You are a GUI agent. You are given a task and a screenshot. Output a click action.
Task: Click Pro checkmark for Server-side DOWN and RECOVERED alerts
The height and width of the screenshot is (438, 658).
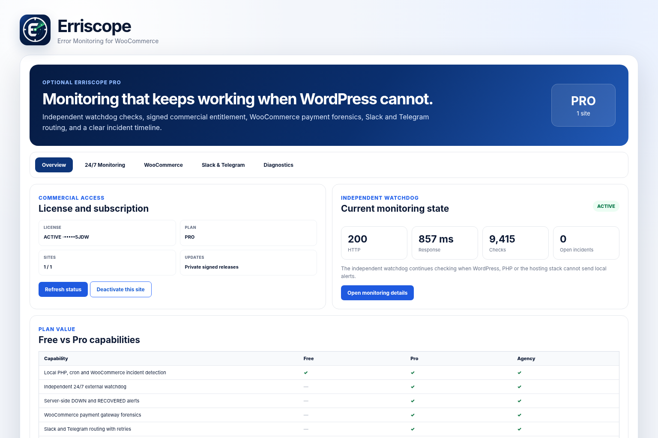pyautogui.click(x=413, y=401)
